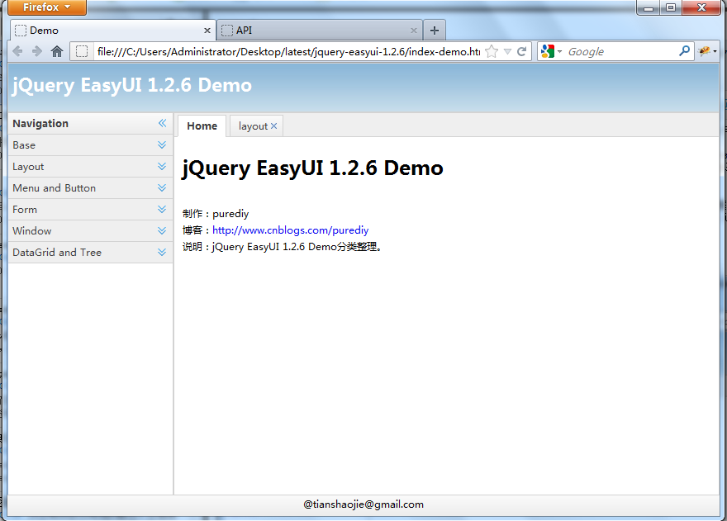Minimize the Firefox window
This screenshot has height=521, width=727.
[x=649, y=7]
